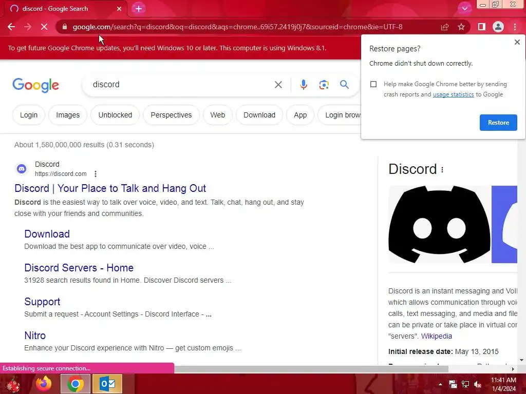Select the Unblocked filter chip
Image resolution: width=526 pixels, height=394 pixels.
115,115
